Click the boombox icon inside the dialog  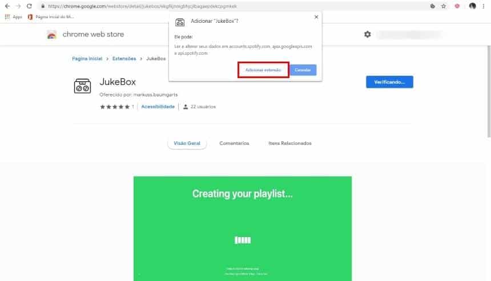(x=180, y=22)
